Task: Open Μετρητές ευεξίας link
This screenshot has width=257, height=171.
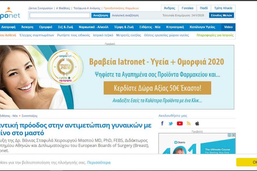Action: [128, 35]
